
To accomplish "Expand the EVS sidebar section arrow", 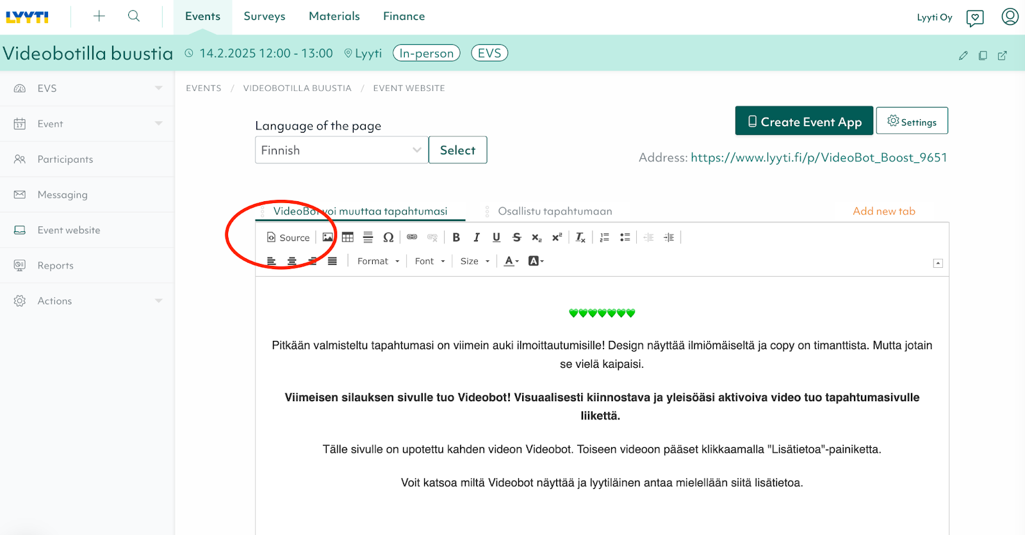I will tap(158, 88).
